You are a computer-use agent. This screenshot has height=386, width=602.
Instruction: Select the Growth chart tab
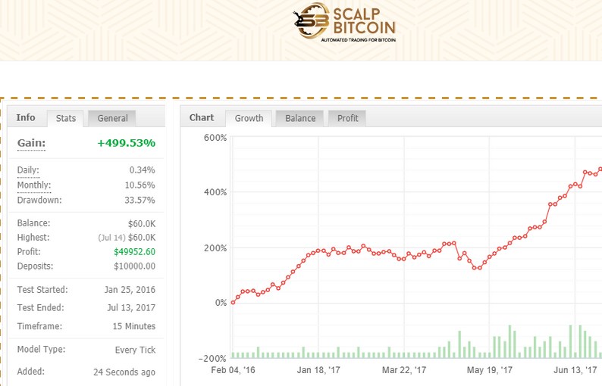pyautogui.click(x=249, y=118)
